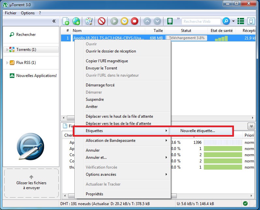Sort by the Statut column header
This screenshot has width=260, height=210.
pos(186,31)
